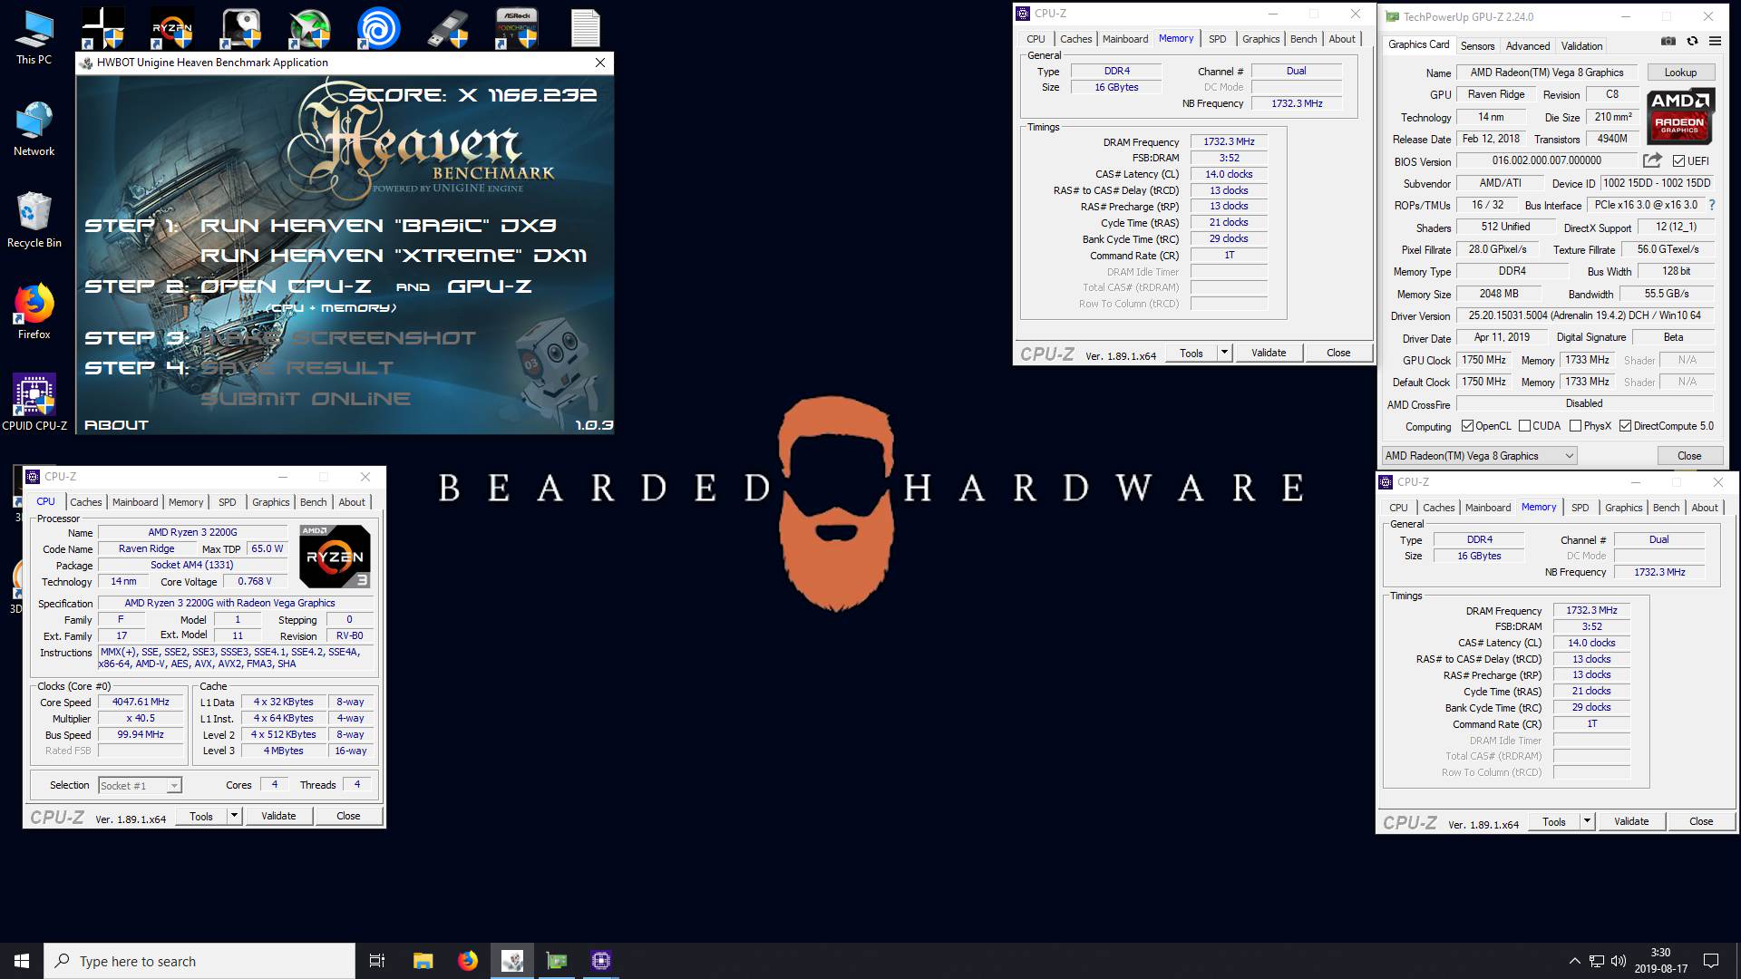The width and height of the screenshot is (1741, 979).
Task: Open the SPD tab in top CPU-Z window
Action: click(1217, 39)
